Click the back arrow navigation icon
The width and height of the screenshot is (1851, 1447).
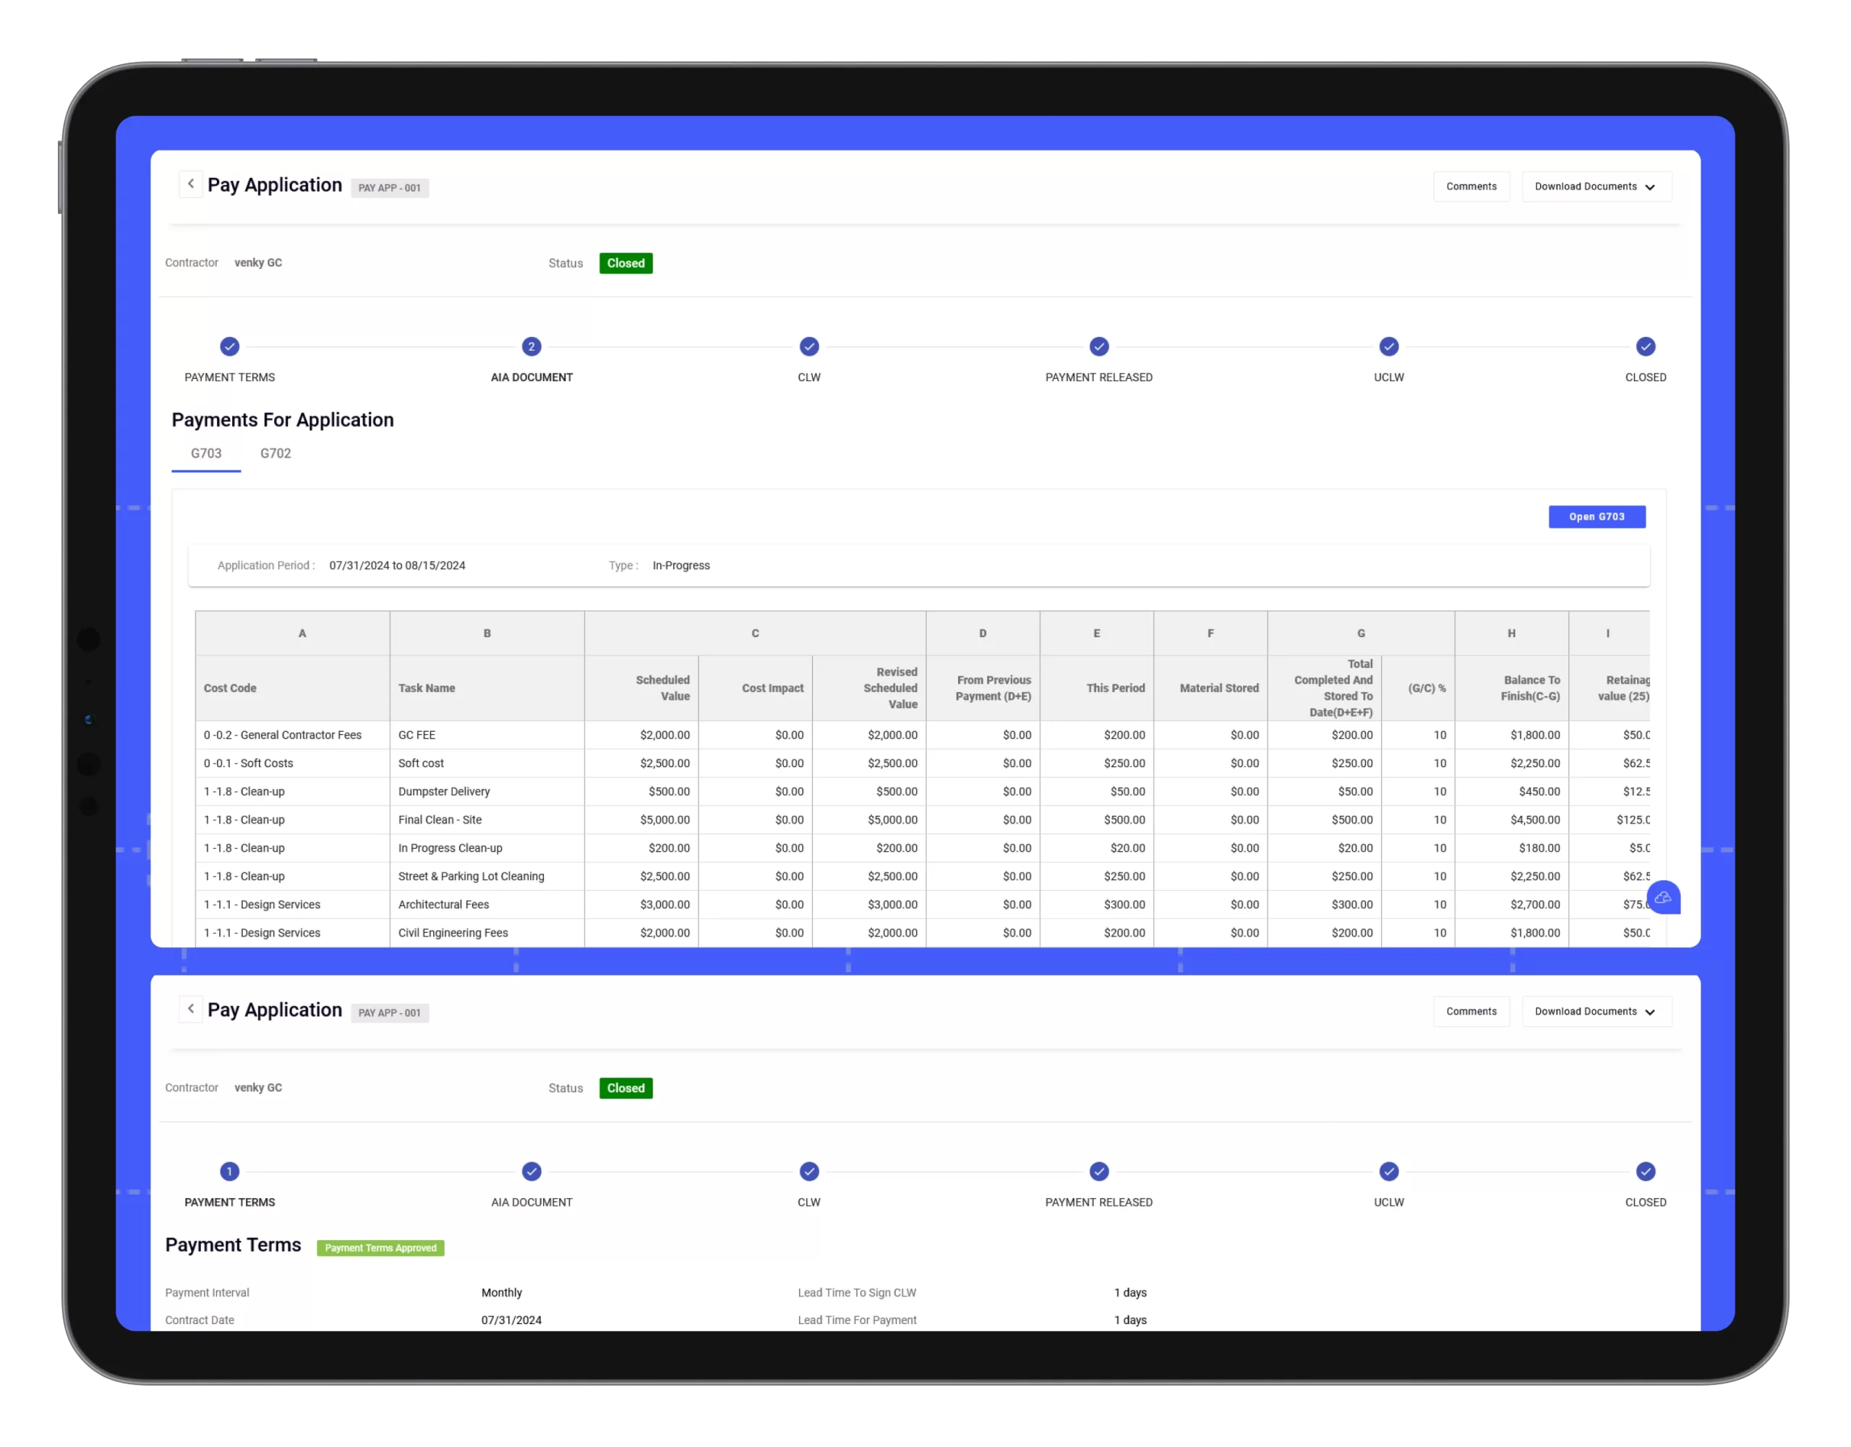(191, 185)
